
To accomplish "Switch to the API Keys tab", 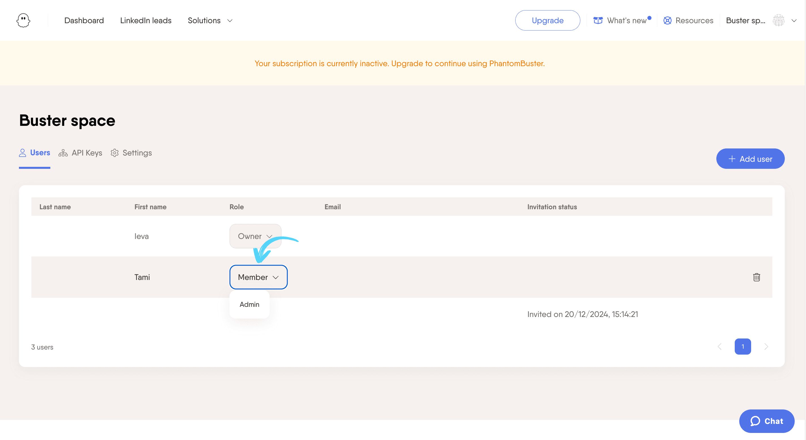I will pos(80,153).
